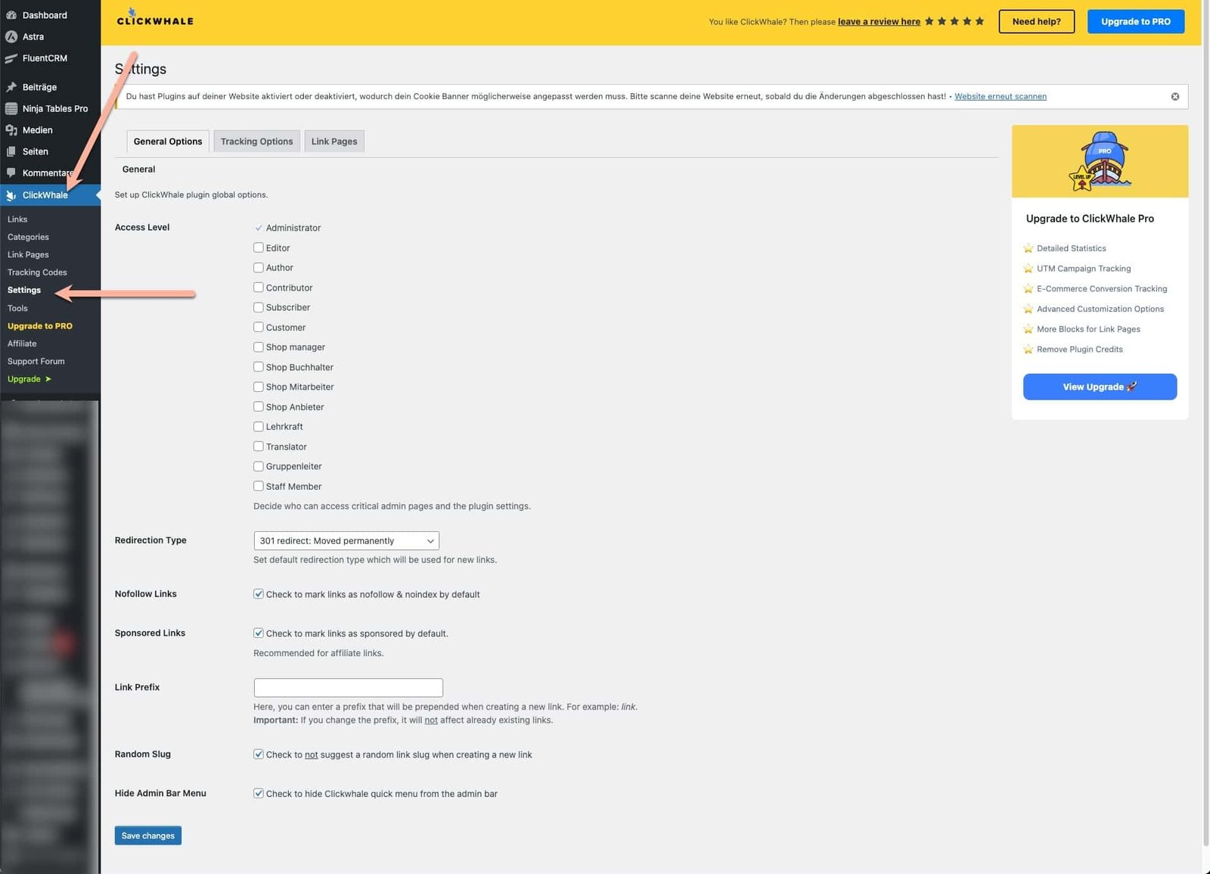The width and height of the screenshot is (1210, 874).
Task: Dismiss the cookie banner notice
Action: (x=1174, y=97)
